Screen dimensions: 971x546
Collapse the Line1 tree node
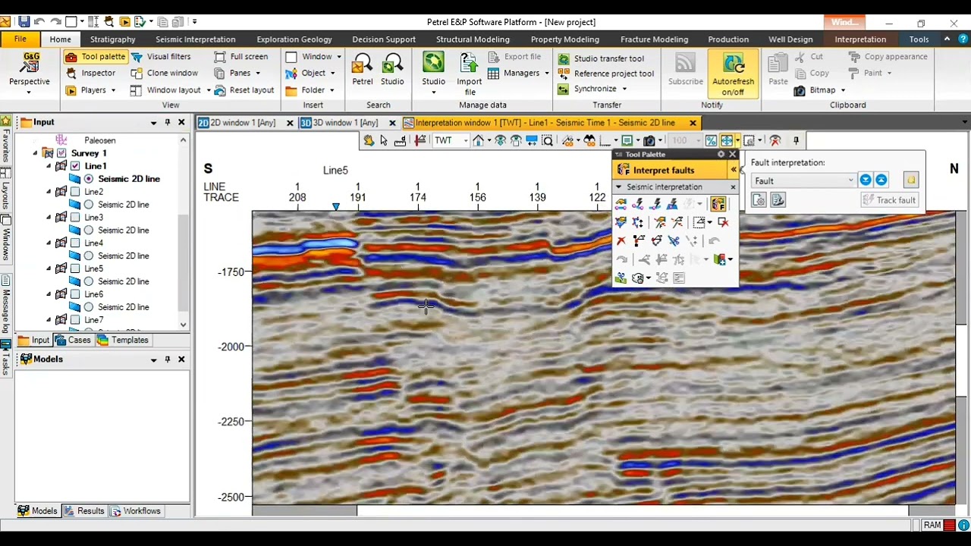pos(49,166)
